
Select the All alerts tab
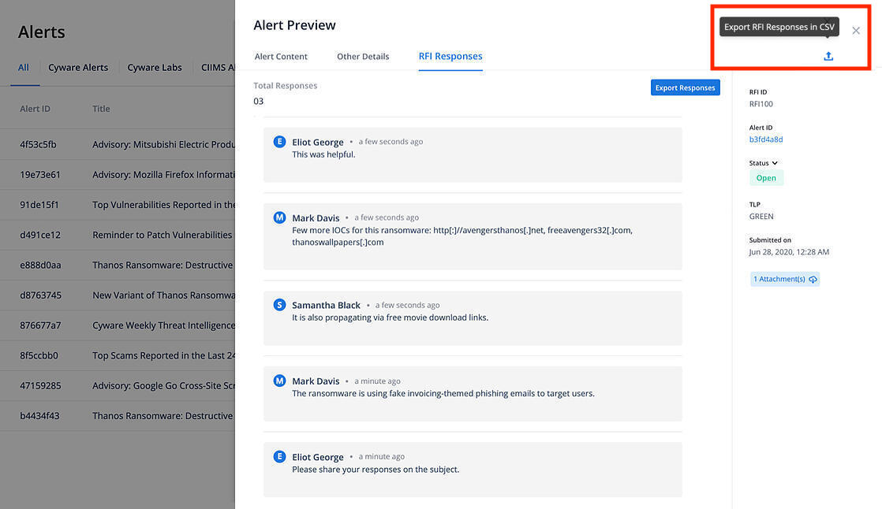click(24, 68)
